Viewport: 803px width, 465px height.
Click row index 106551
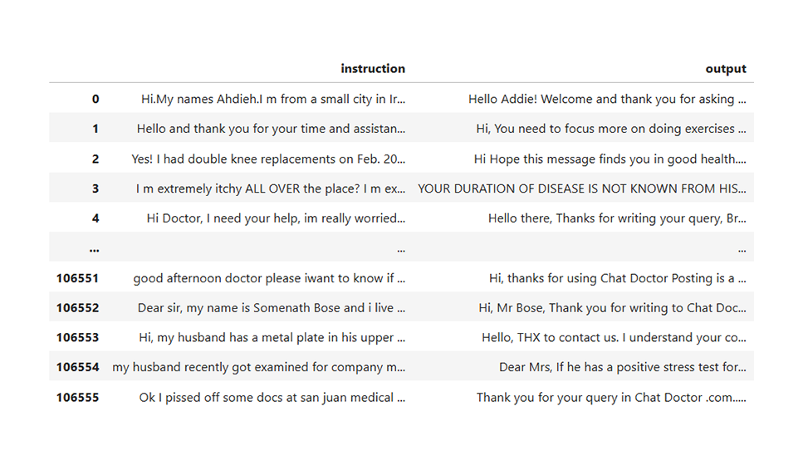[77, 278]
